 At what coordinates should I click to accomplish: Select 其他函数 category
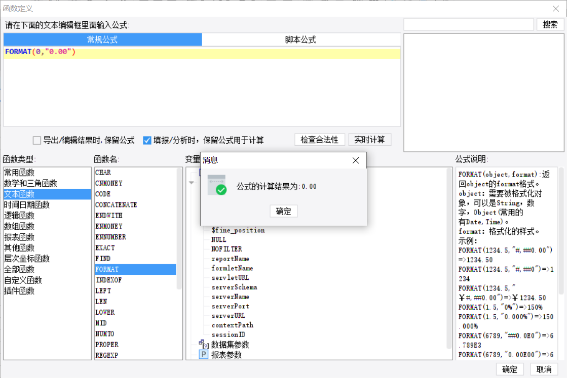click(x=47, y=247)
